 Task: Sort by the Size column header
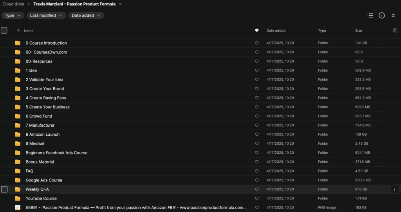coord(359,31)
